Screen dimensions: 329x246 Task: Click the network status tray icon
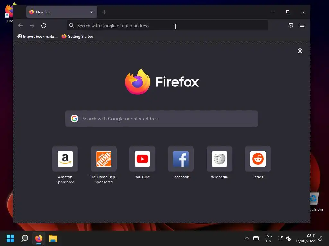[280, 238]
